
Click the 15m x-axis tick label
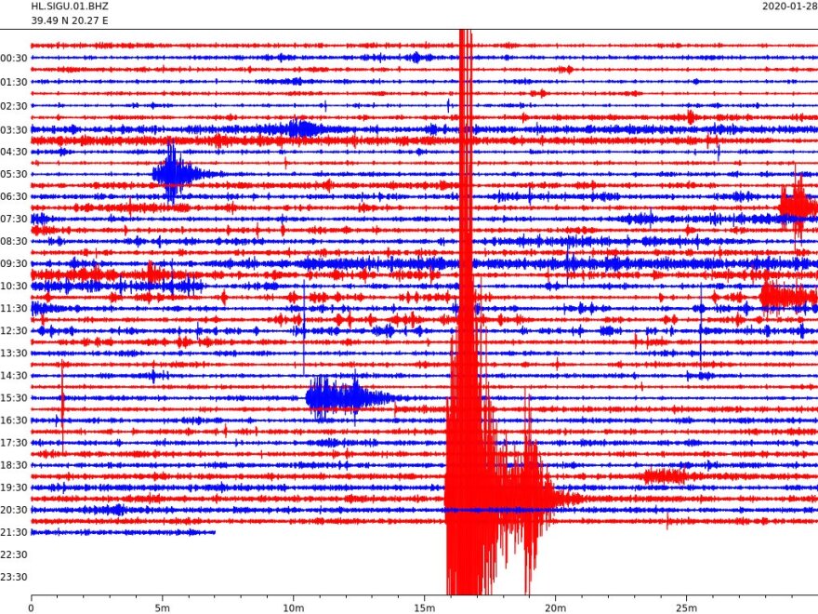[425, 607]
